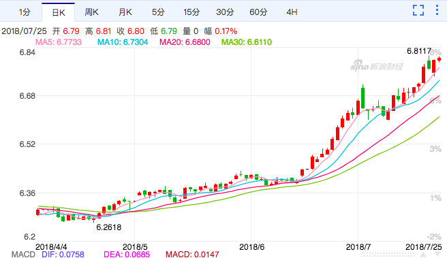Click the date 2018/07/25 in header

click(24, 31)
